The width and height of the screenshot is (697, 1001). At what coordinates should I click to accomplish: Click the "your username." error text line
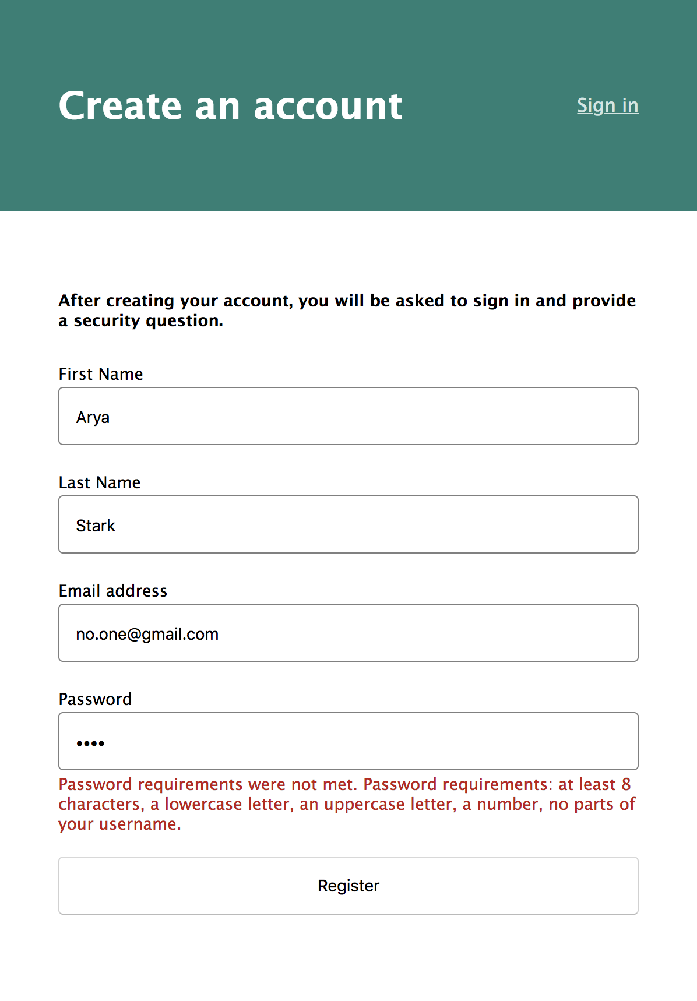[119, 824]
